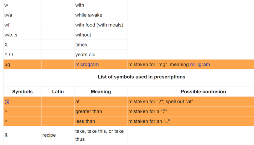Select the Meaning column header
Screen dimensions: 254x145
pyautogui.click(x=101, y=92)
